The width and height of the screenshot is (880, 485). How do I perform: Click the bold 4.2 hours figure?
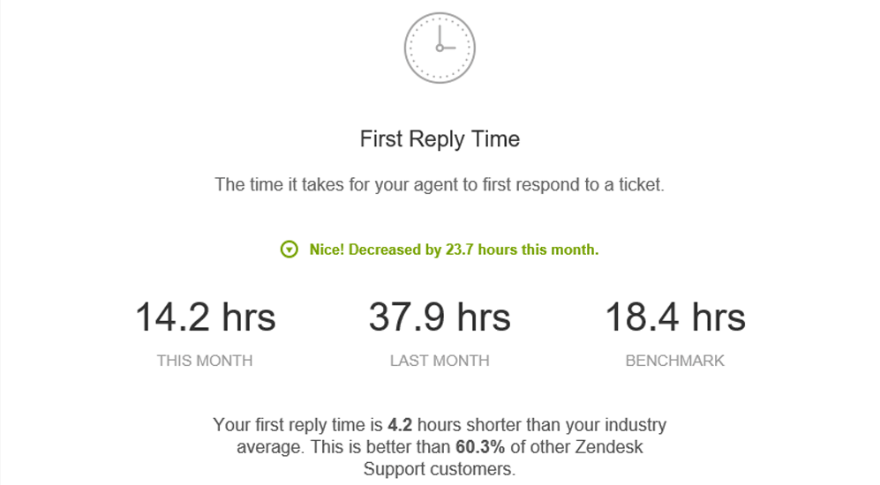coord(400,425)
